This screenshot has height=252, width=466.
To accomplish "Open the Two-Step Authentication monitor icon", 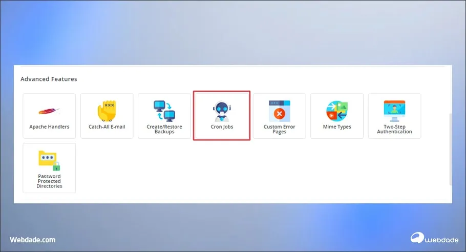I will point(394,110).
